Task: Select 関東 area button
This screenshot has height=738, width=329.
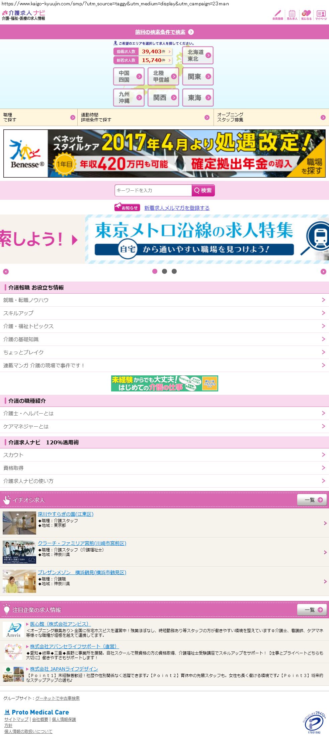Action: (198, 76)
